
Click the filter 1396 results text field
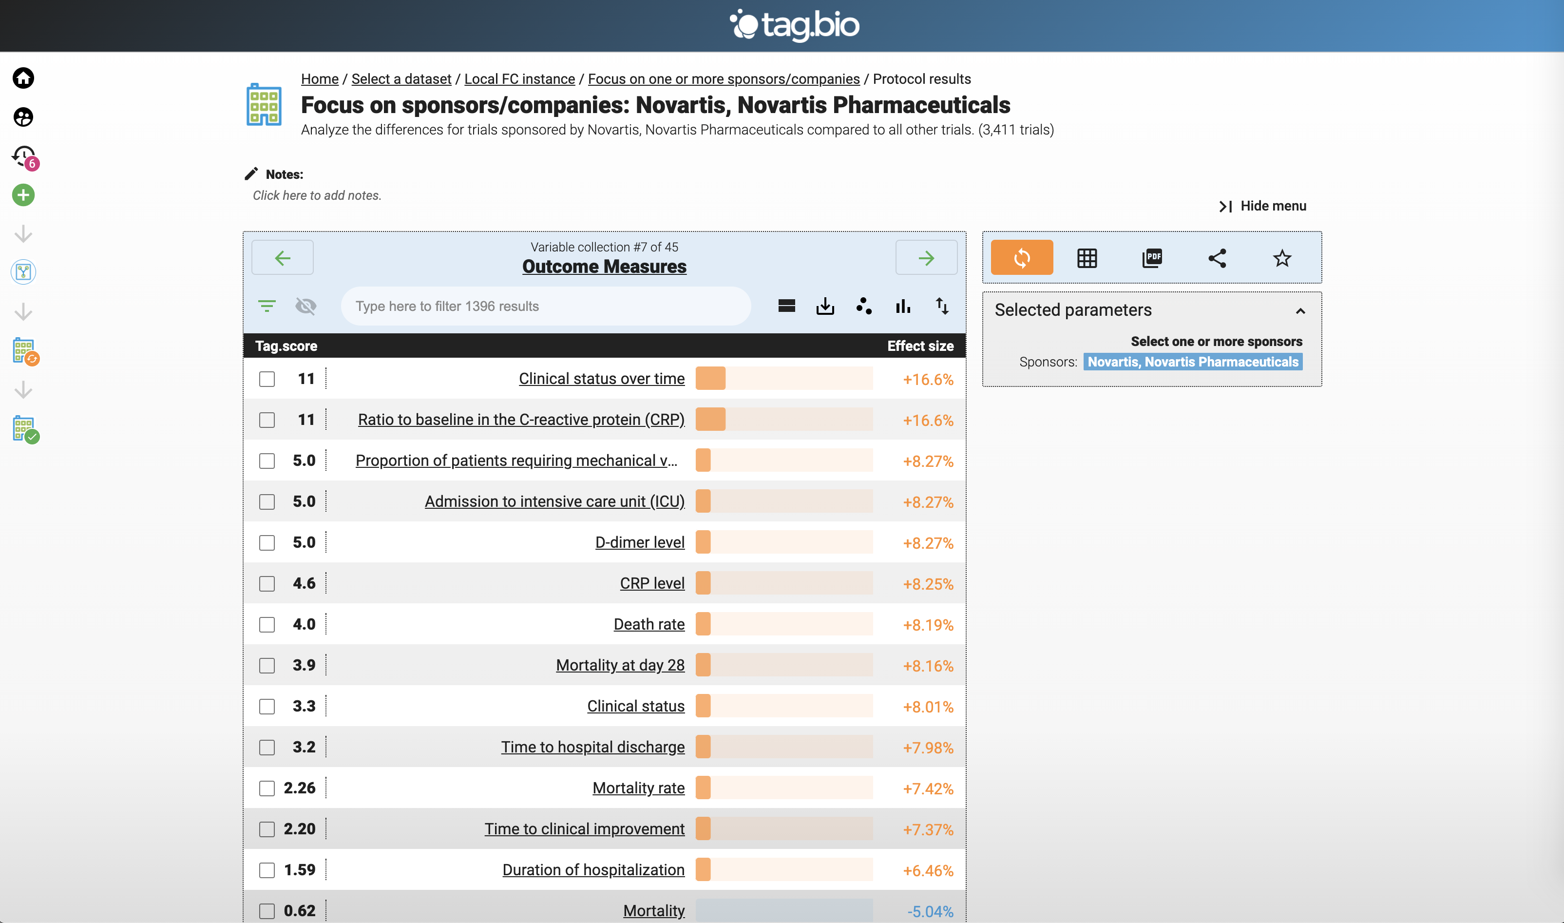click(x=545, y=306)
